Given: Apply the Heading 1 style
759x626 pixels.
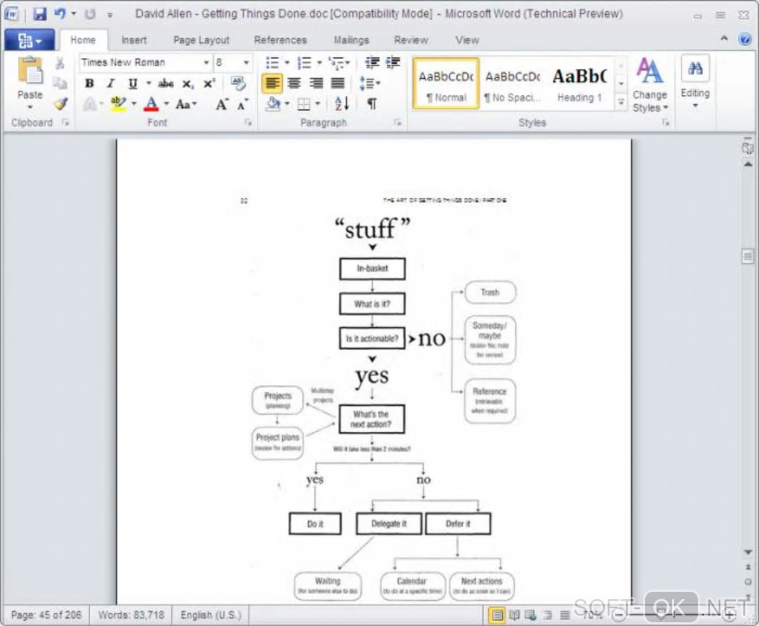Looking at the screenshot, I should 580,83.
